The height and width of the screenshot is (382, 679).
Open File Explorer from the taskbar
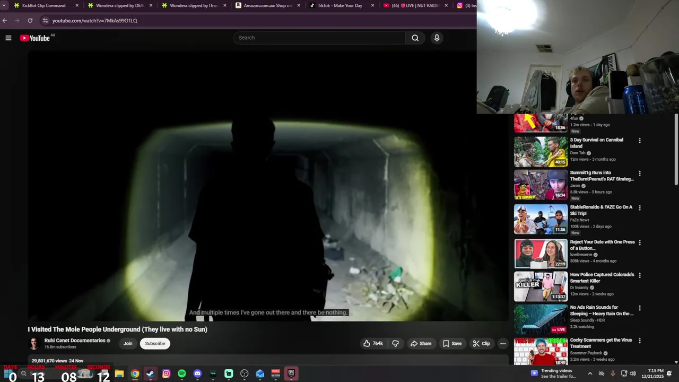(x=119, y=374)
